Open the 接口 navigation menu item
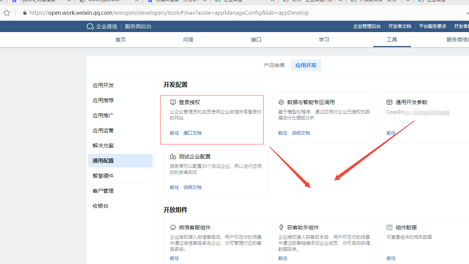The height and width of the screenshot is (264, 469). [256, 39]
